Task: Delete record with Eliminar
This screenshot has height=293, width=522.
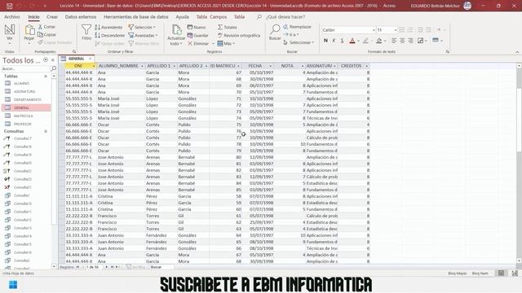Action: 198,43
